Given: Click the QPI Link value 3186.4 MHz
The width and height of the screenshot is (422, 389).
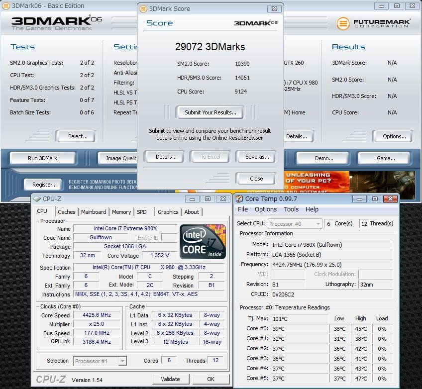Looking at the screenshot, I should pyautogui.click(x=97, y=342).
